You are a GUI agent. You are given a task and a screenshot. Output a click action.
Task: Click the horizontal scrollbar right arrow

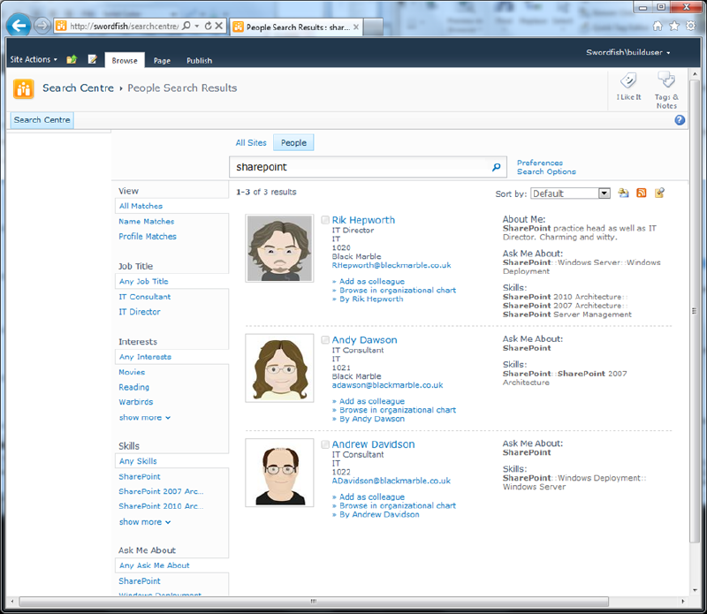click(682, 602)
